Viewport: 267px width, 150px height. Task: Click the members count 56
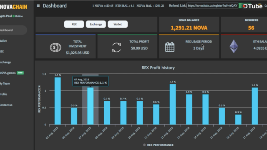pyautogui.click(x=251, y=28)
